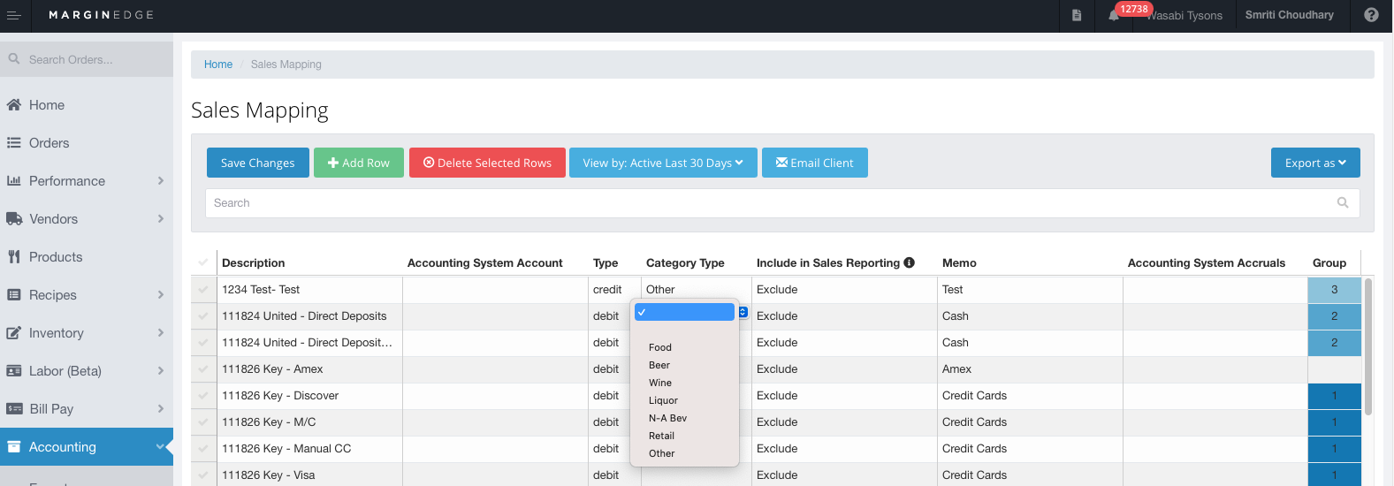The height and width of the screenshot is (486, 1394).
Task: Click group 3 color cell for 1234 Test
Action: [1333, 290]
